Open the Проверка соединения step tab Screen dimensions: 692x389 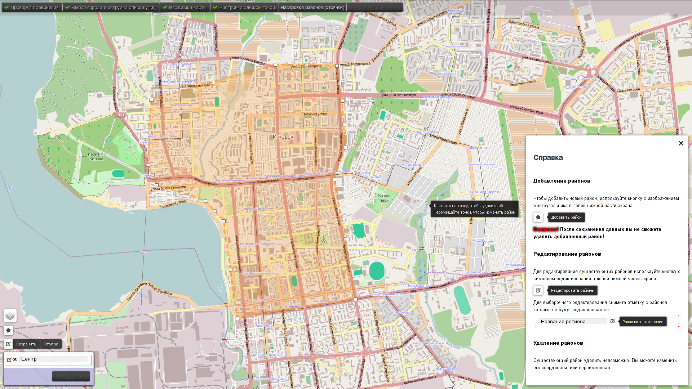(x=32, y=7)
